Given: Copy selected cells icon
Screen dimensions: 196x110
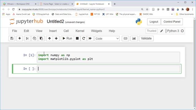Looking at the screenshot, I should coord(34,38).
